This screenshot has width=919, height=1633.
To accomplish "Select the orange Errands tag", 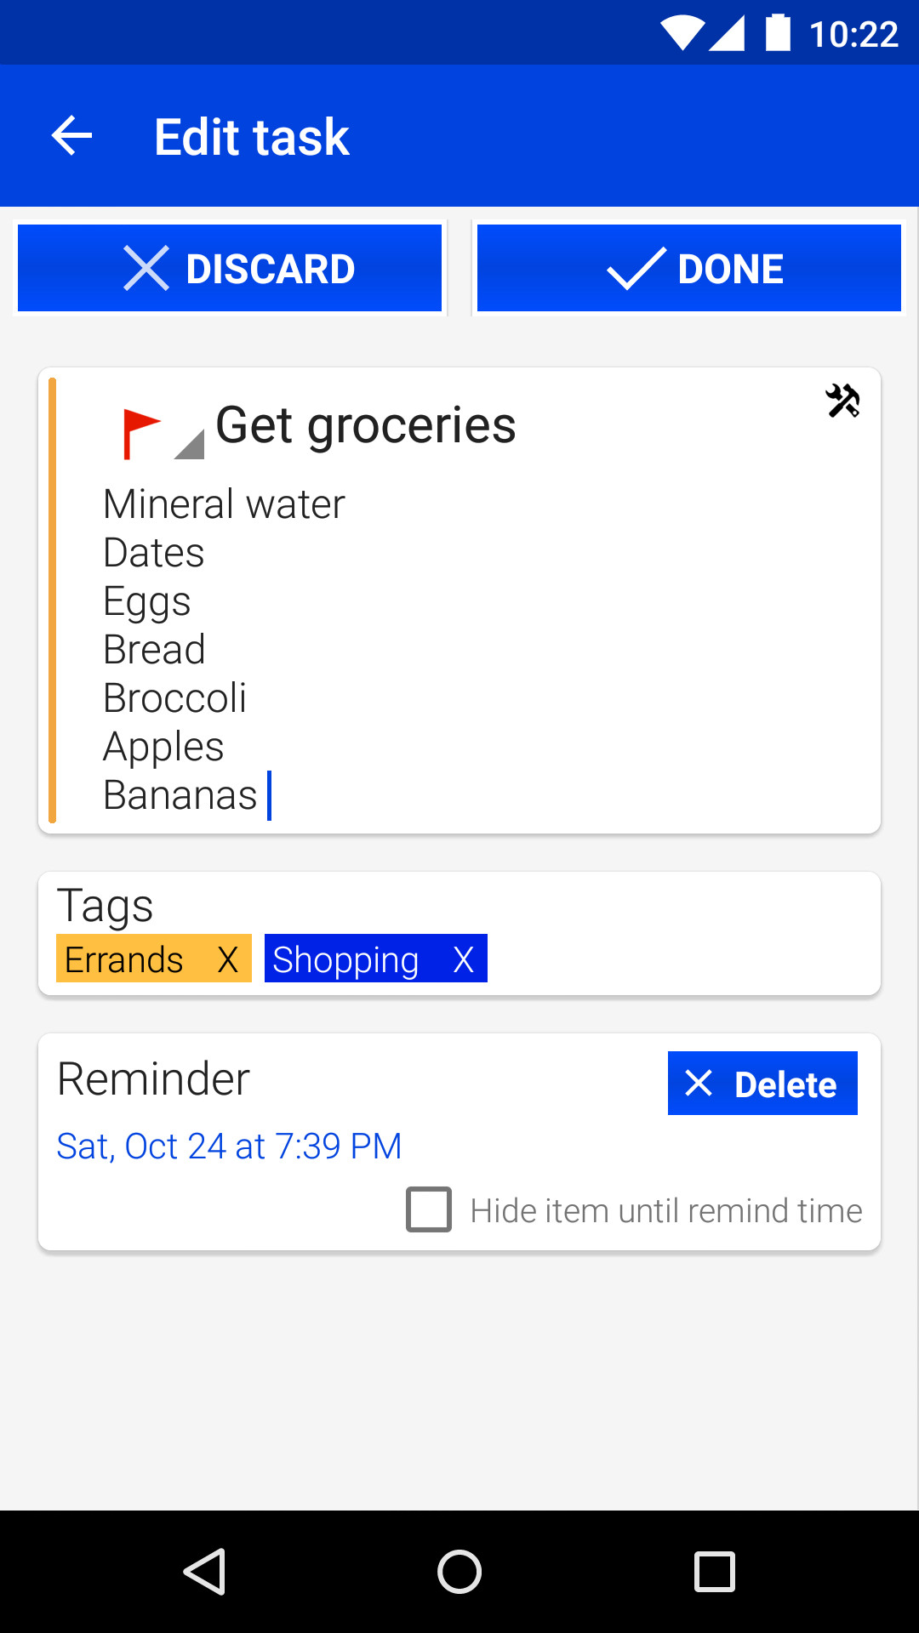I will pos(124,959).
